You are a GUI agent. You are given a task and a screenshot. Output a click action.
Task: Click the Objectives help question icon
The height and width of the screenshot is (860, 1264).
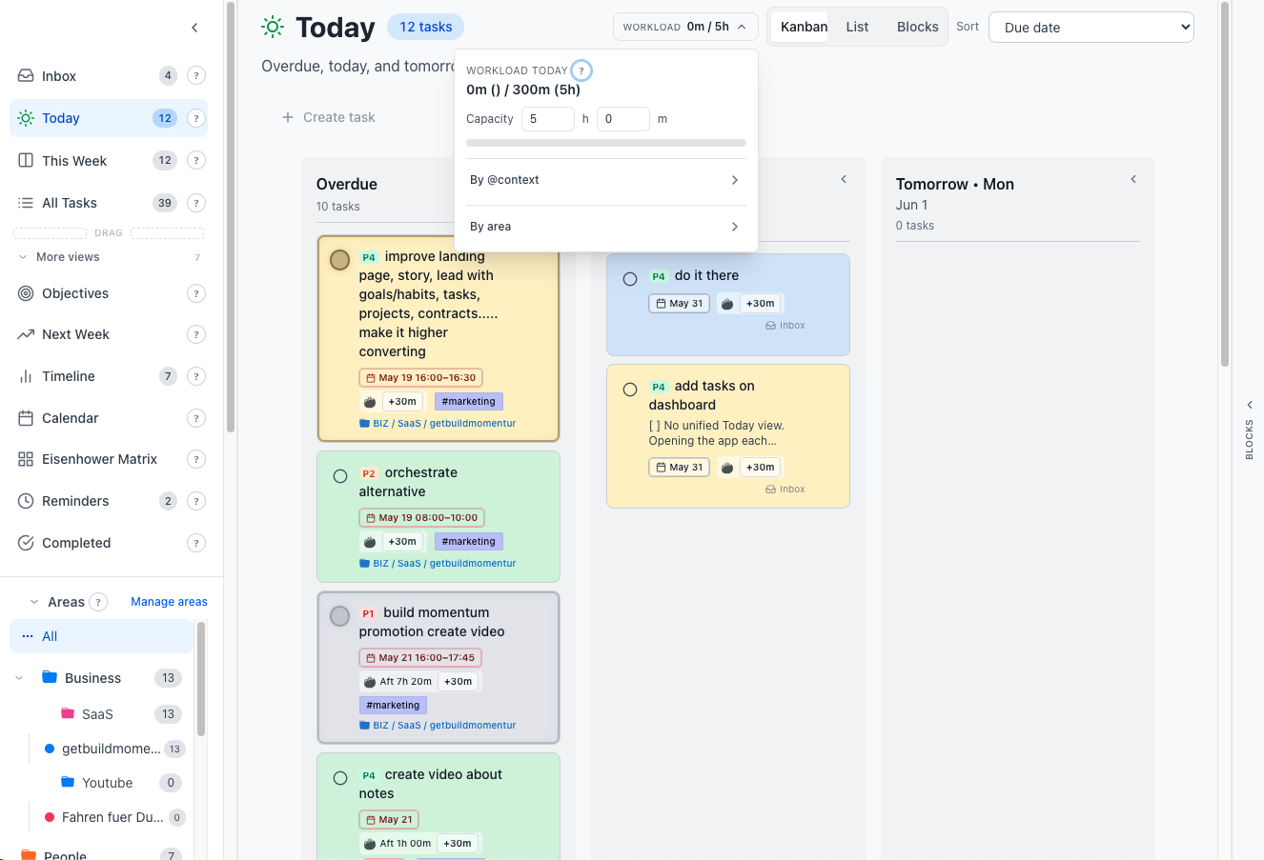click(196, 293)
